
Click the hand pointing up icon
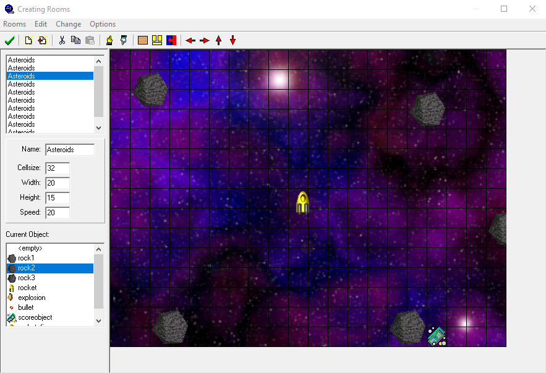point(109,40)
